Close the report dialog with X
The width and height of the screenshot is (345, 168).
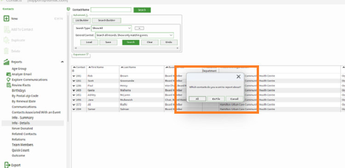point(238,76)
